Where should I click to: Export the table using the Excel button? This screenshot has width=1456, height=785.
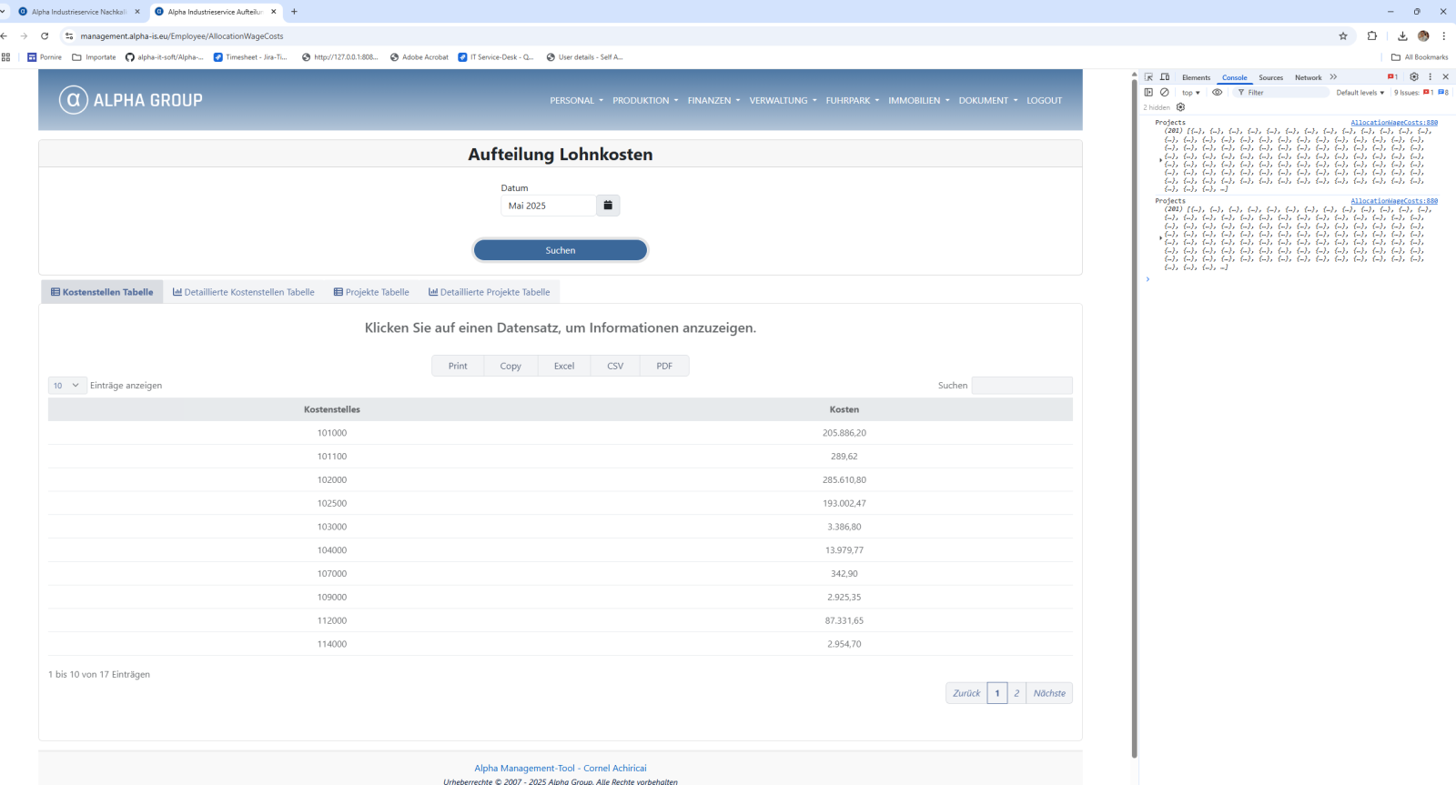click(564, 366)
